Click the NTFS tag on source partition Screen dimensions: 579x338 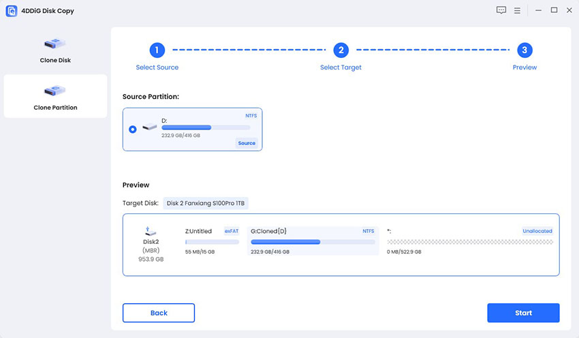click(251, 116)
